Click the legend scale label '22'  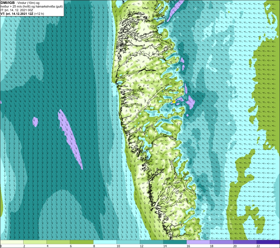(258, 246)
